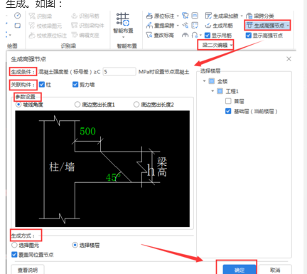
Task: Open the 智能布置 dropdown arrow
Action: coord(123,37)
